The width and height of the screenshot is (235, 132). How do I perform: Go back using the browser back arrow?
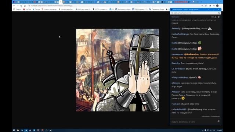tap(14, 6)
